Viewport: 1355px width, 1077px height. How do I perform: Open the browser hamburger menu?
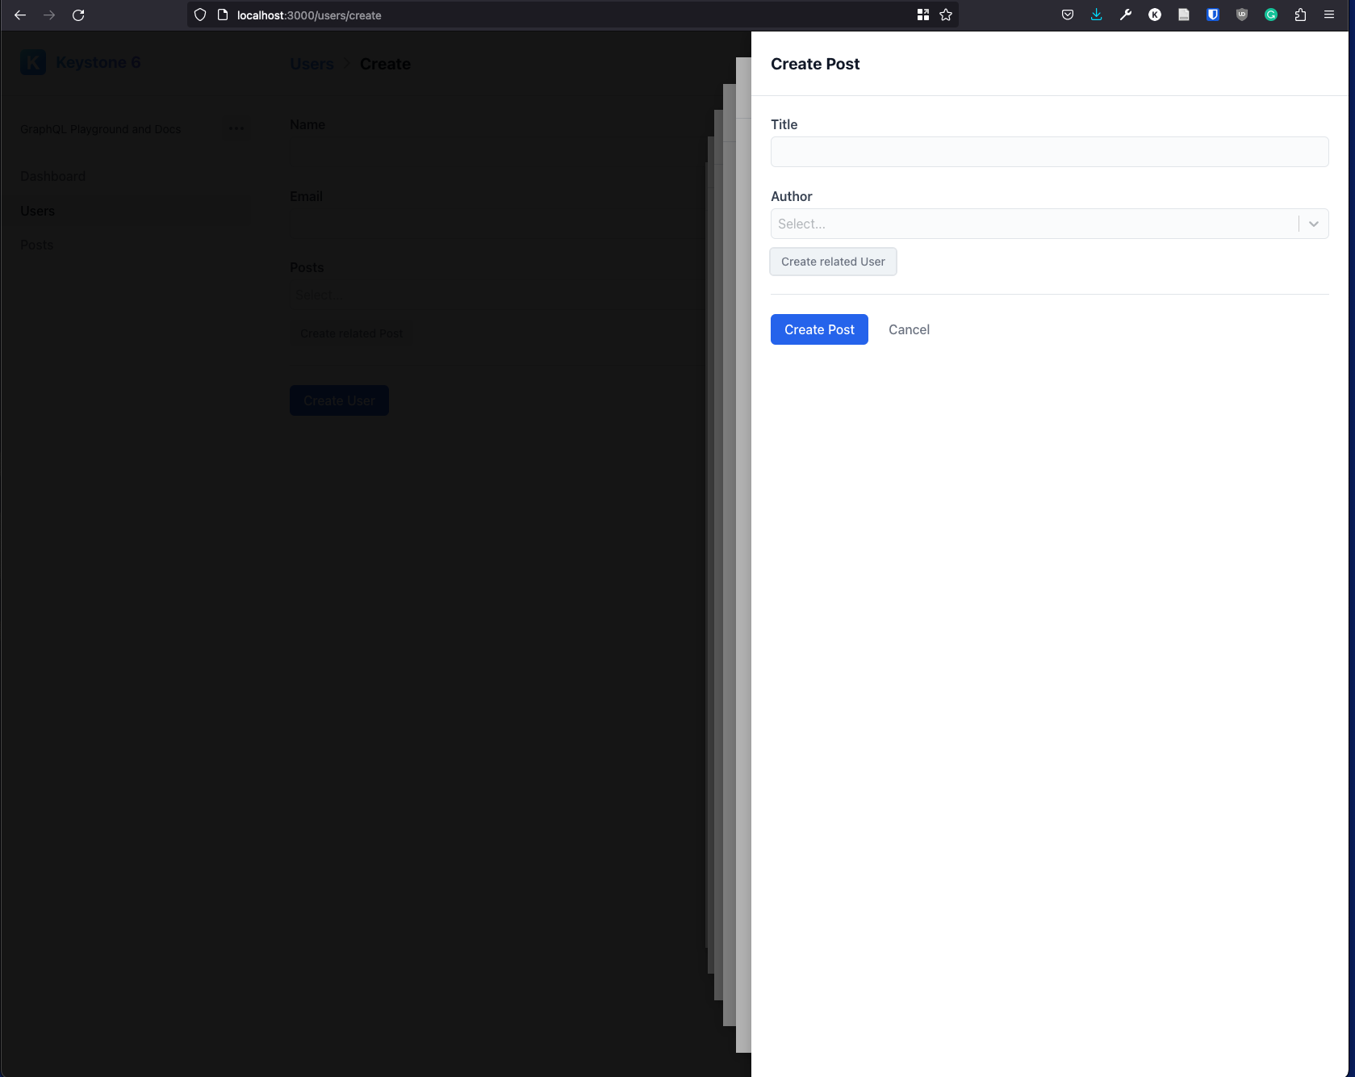tap(1329, 15)
